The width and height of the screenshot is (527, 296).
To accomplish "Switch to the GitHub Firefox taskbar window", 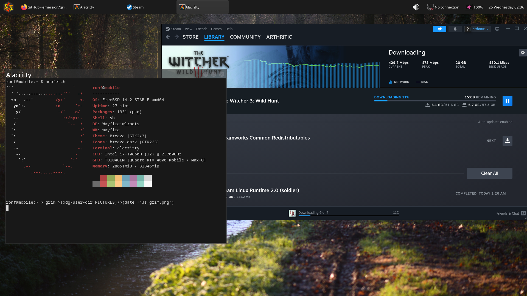I will (44, 7).
